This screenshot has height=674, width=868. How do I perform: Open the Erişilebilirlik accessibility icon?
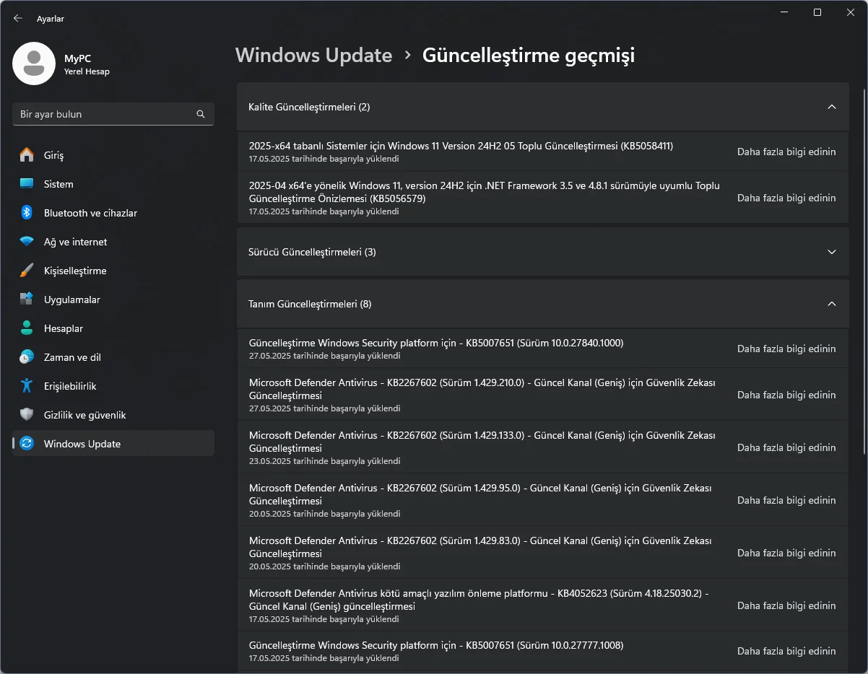(27, 386)
